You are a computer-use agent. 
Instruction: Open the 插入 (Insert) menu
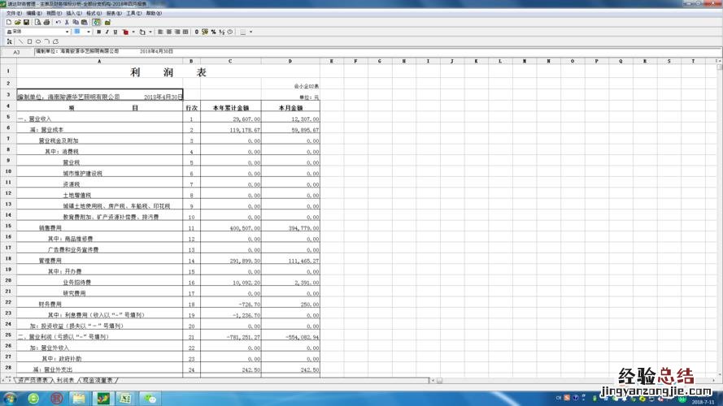pos(74,13)
